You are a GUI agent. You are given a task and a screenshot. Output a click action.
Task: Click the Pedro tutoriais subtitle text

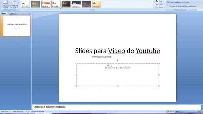(x=118, y=67)
